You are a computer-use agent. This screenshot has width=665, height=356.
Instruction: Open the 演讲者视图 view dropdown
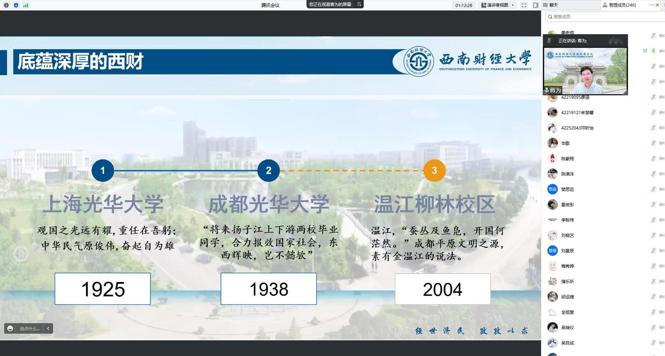[x=498, y=5]
